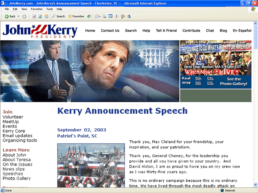
Task: Click the site Help navigation link
Action: [146, 31]
